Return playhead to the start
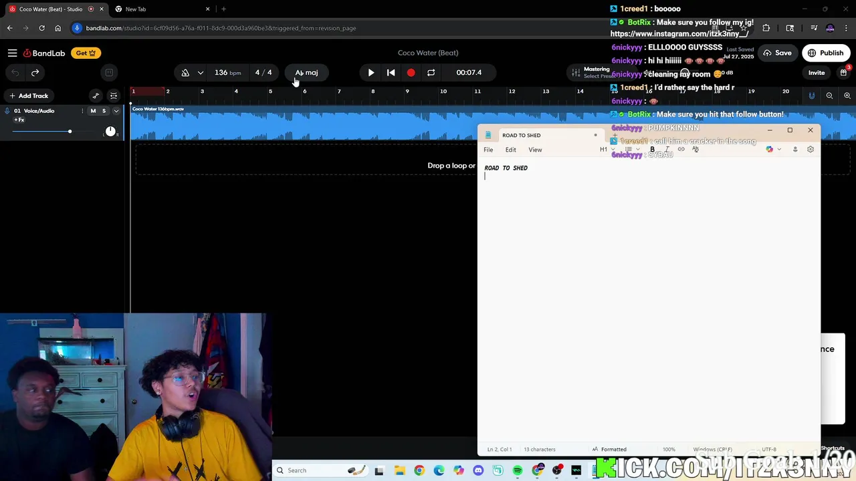Image resolution: width=856 pixels, height=481 pixels. tap(391, 72)
